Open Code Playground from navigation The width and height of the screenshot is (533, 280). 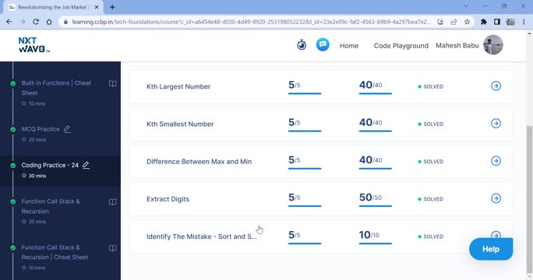(x=401, y=46)
